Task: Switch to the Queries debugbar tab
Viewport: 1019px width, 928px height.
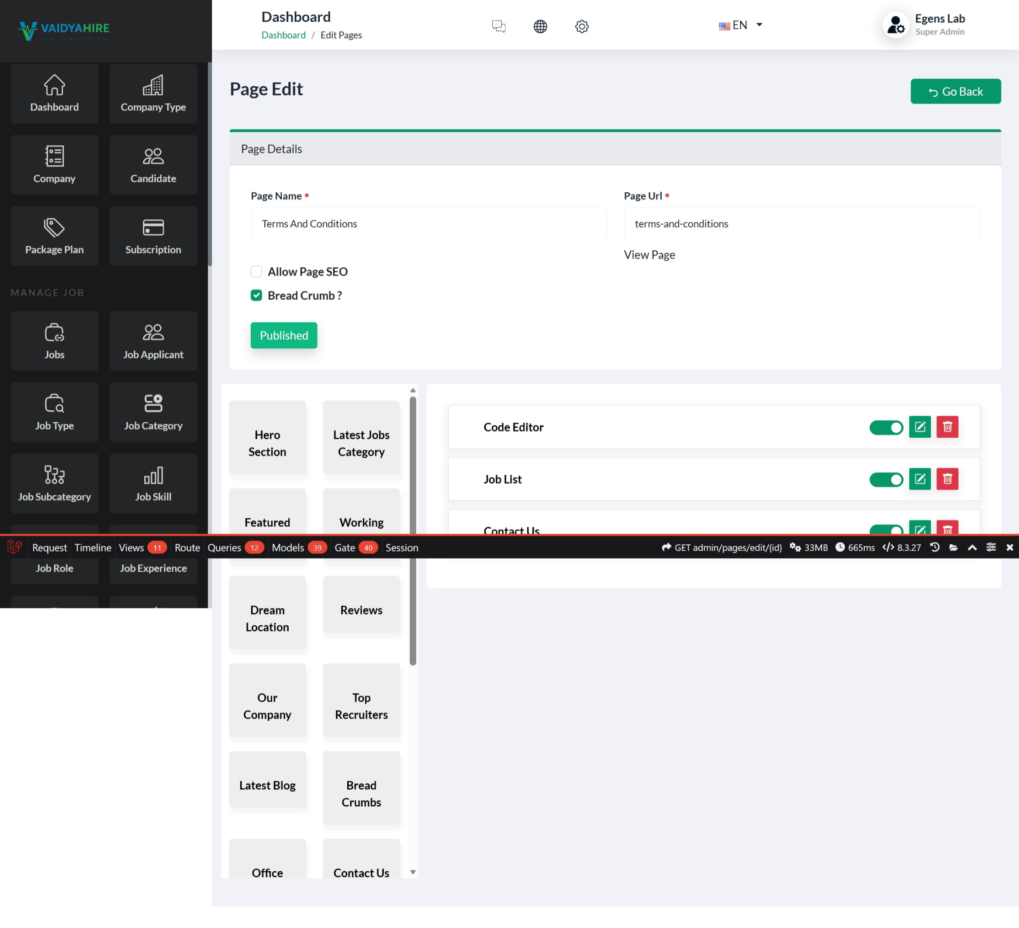Action: tap(224, 547)
